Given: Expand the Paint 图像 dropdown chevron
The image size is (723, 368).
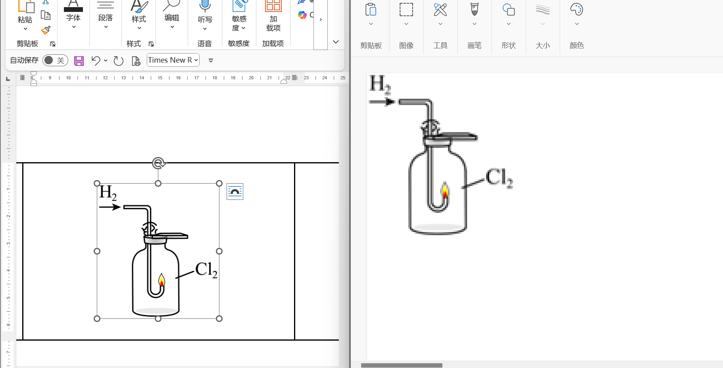Looking at the screenshot, I should point(406,24).
